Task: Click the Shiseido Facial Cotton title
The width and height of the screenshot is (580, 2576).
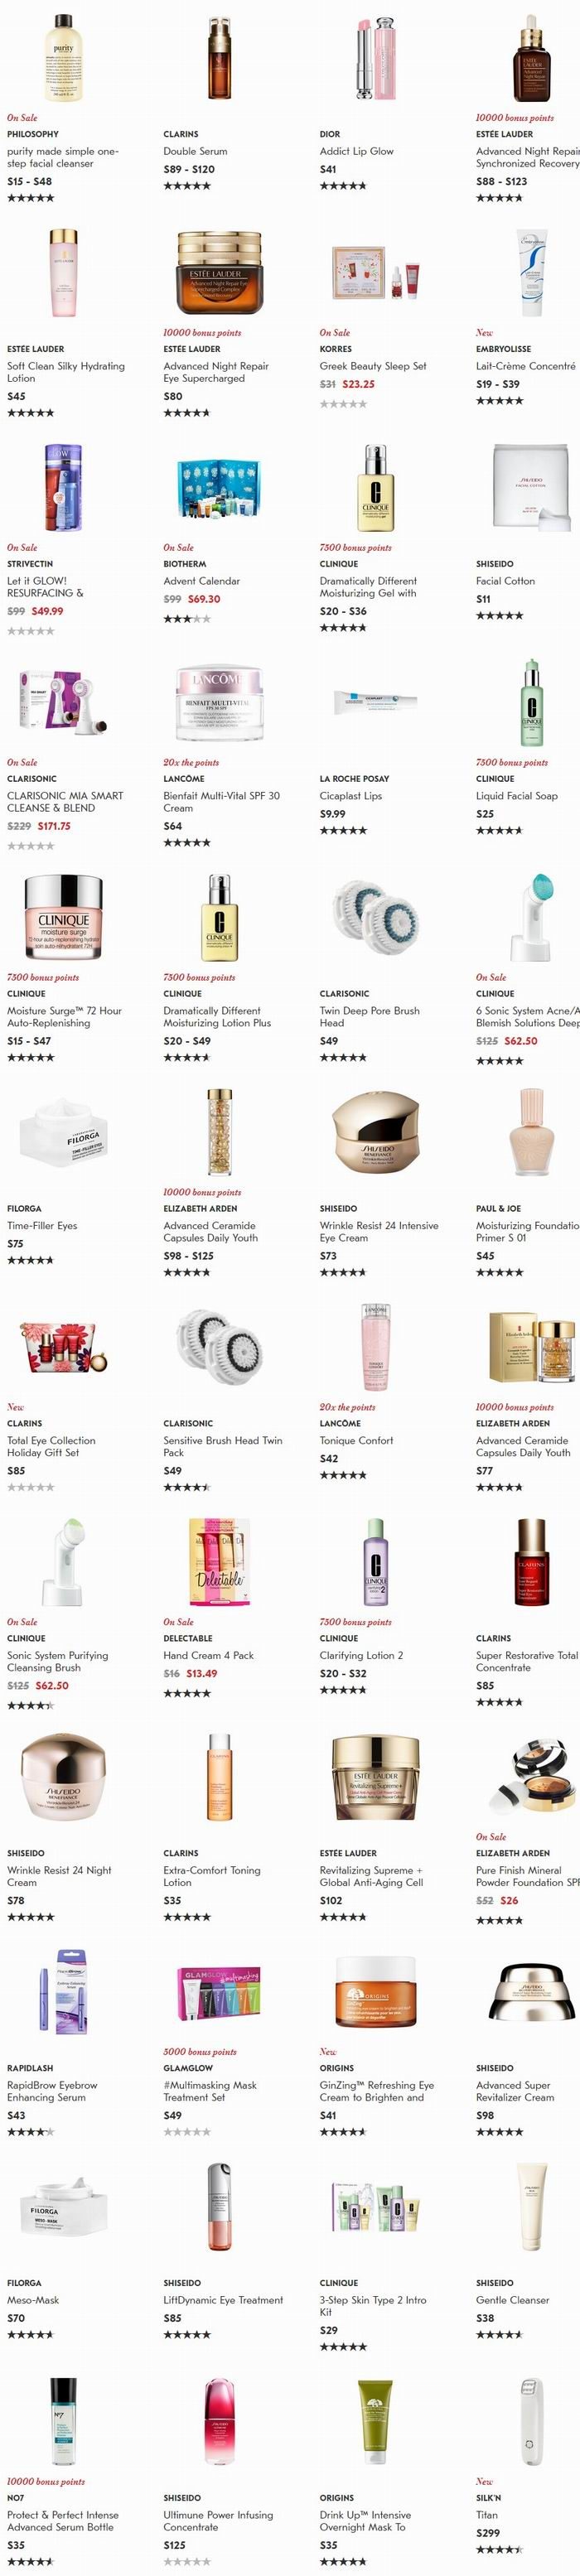Action: tap(505, 581)
